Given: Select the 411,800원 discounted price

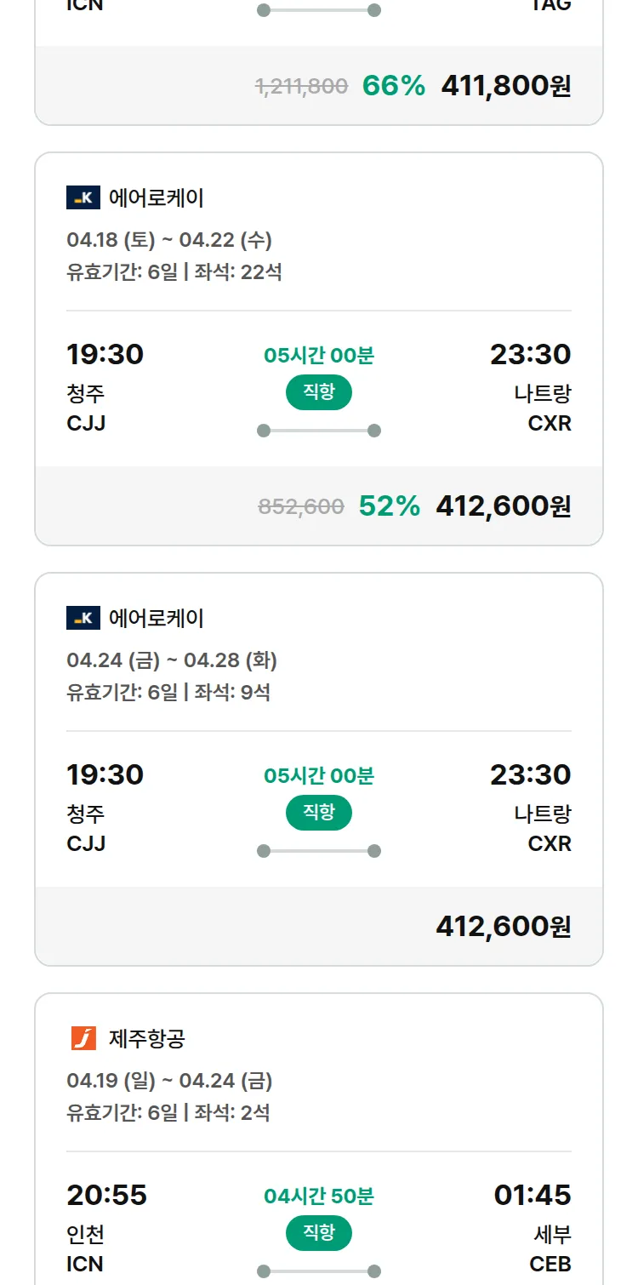Looking at the screenshot, I should click(x=505, y=86).
